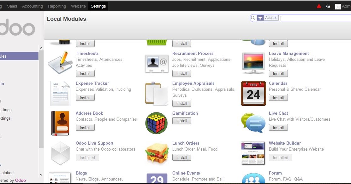Install the Expense Tracker module
The height and width of the screenshot is (184, 351).
(x=85, y=98)
